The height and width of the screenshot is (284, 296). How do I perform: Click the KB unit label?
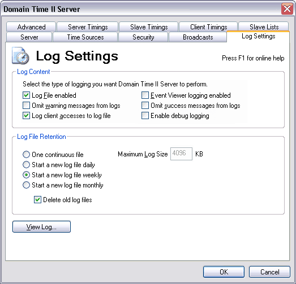click(x=199, y=154)
